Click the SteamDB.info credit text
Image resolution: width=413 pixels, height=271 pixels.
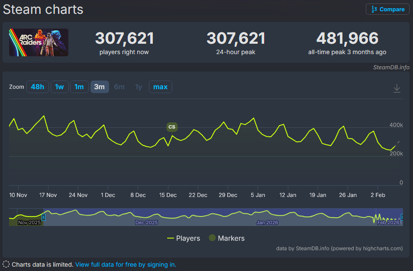pos(391,68)
